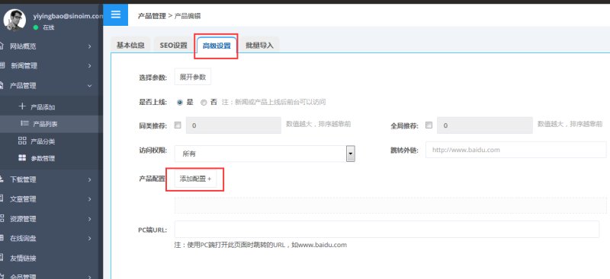Viewport: 610px width, 279px height.
Task: Click the list icon beside 产品列表
Action: pos(24,123)
